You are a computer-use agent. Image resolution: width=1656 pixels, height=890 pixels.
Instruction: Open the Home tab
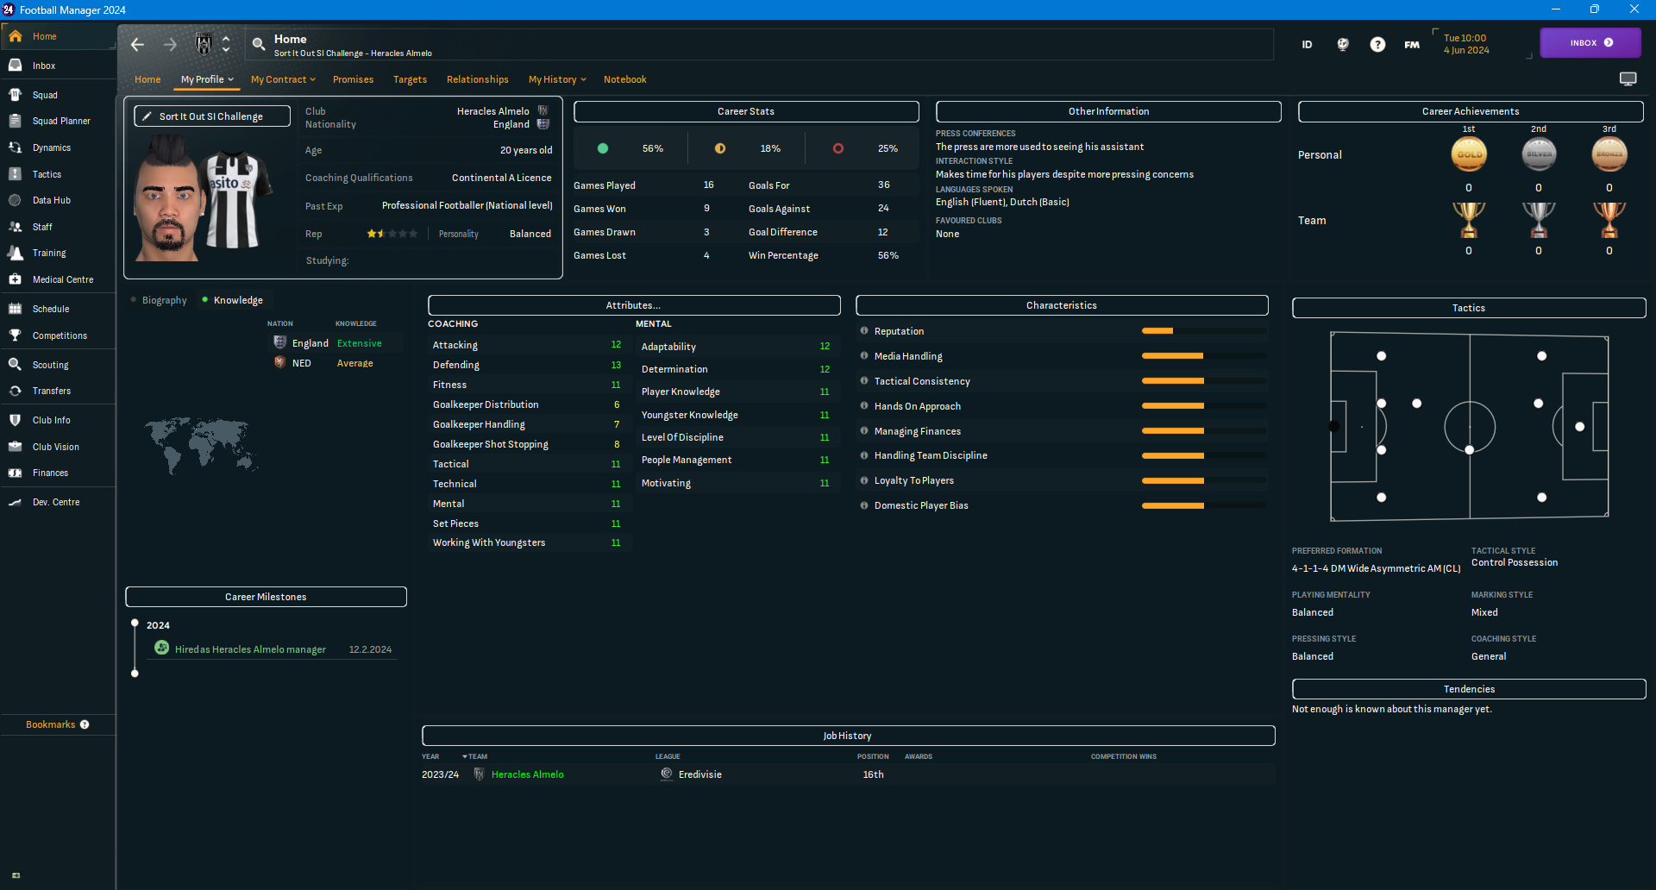click(147, 79)
